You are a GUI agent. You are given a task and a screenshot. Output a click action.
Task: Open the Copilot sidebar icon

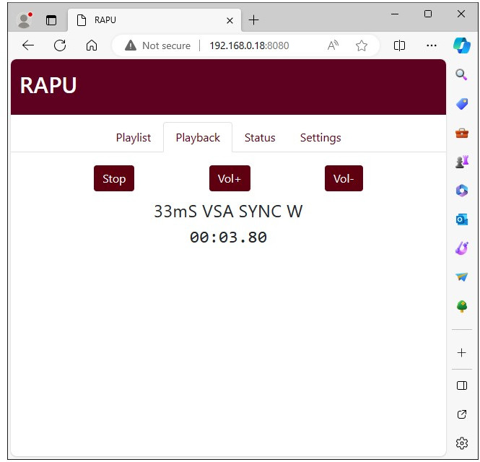tap(462, 45)
